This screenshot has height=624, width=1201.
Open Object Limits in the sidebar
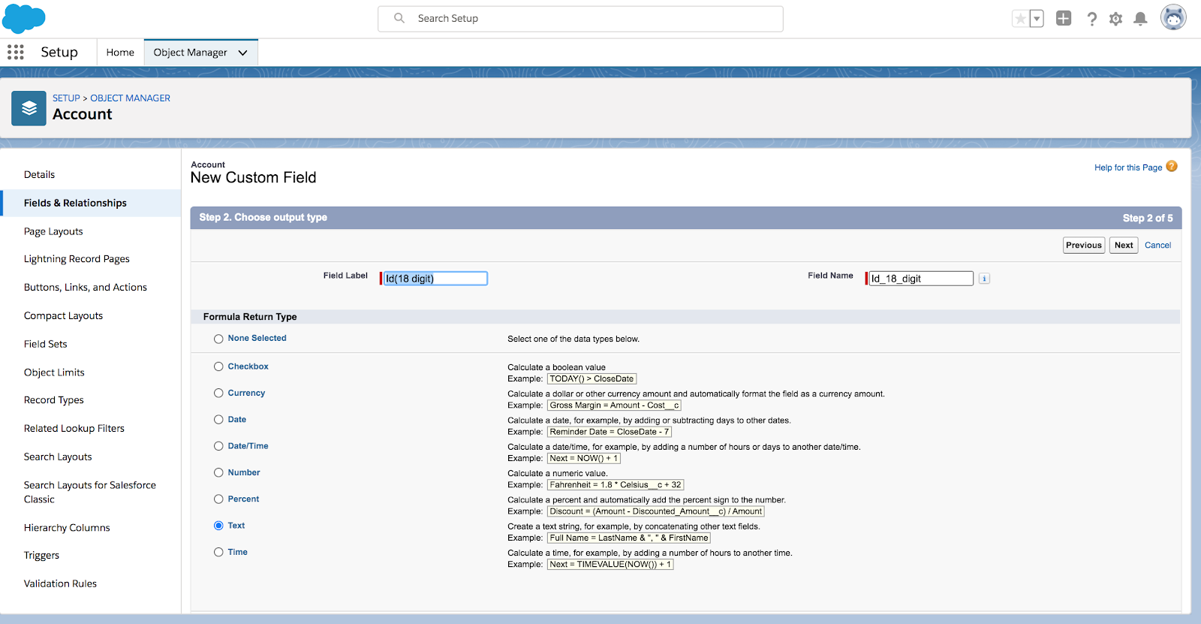pos(54,372)
